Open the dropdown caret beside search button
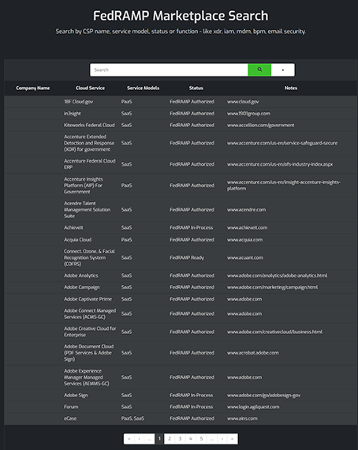Viewport: 358px width, 450px height. 282,69
